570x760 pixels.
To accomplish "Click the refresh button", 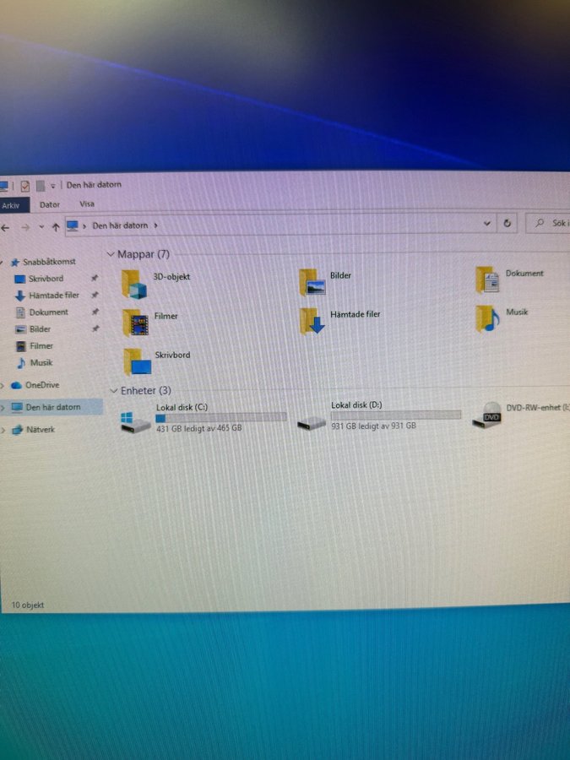I will [x=508, y=224].
